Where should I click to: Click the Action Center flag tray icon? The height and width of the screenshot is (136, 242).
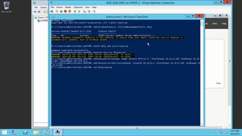pos(217,132)
